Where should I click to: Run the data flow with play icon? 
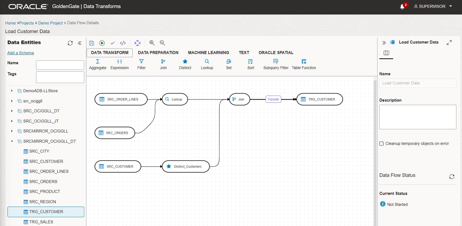[x=102, y=43]
